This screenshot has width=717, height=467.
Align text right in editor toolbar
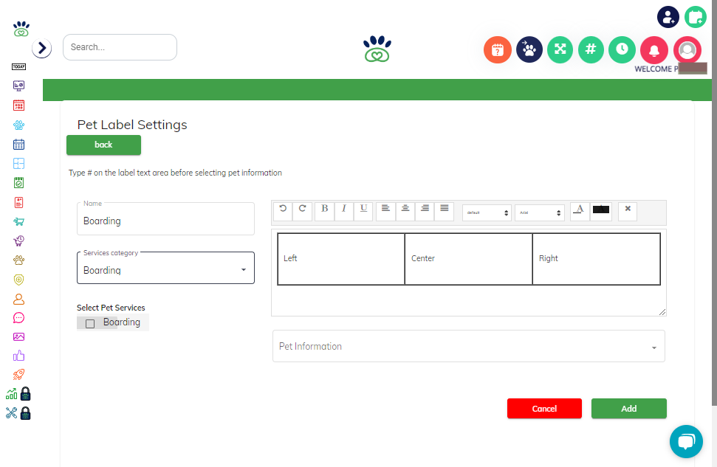(425, 210)
